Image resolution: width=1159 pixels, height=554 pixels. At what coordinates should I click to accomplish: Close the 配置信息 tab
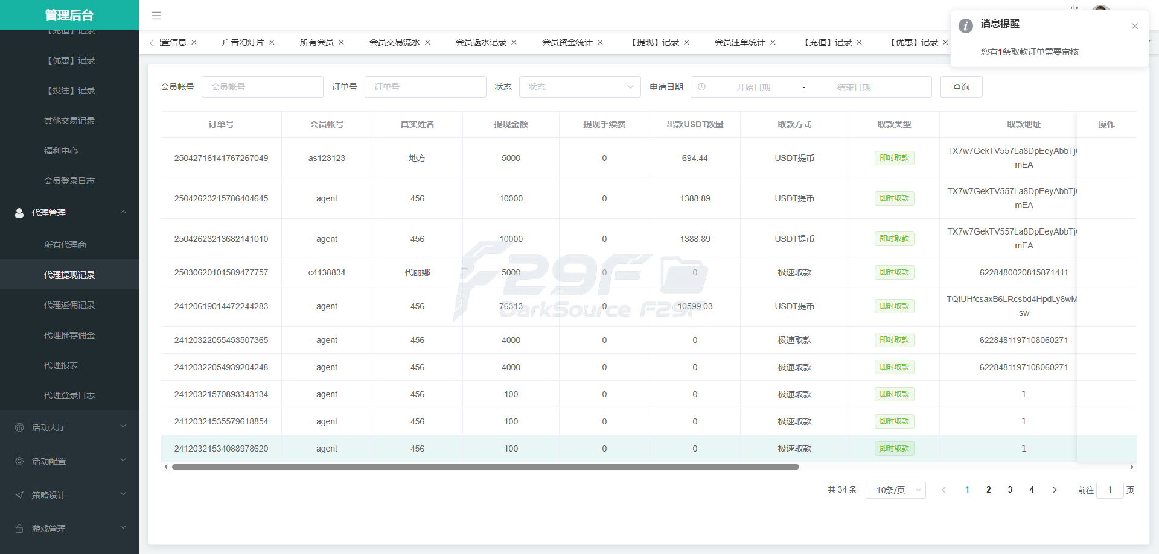tap(194, 42)
